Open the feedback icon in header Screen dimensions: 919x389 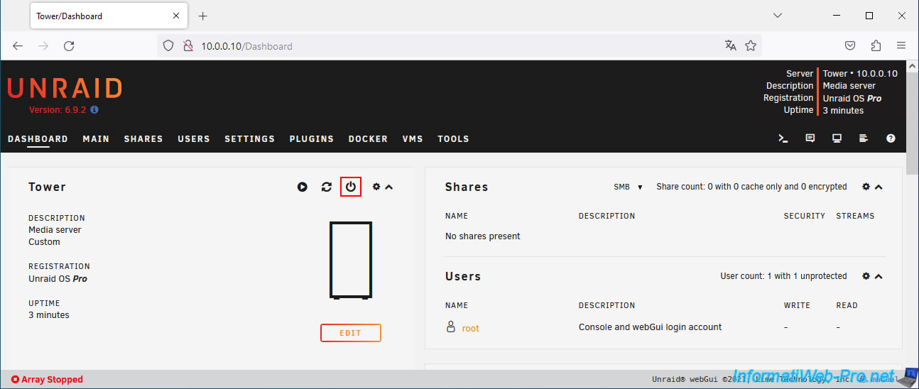pos(810,138)
